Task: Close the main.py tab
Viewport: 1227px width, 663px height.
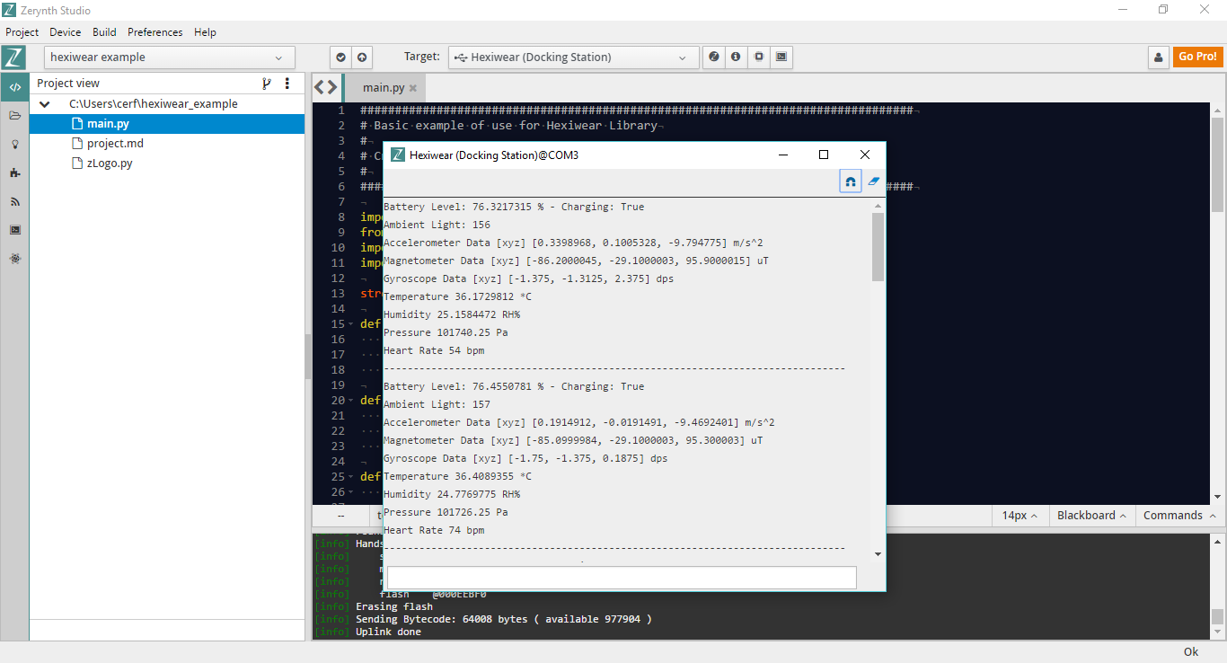Action: 413,88
